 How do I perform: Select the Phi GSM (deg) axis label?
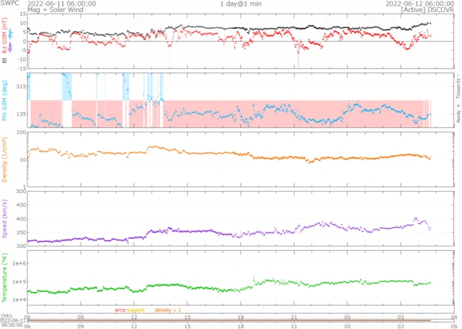[4, 101]
